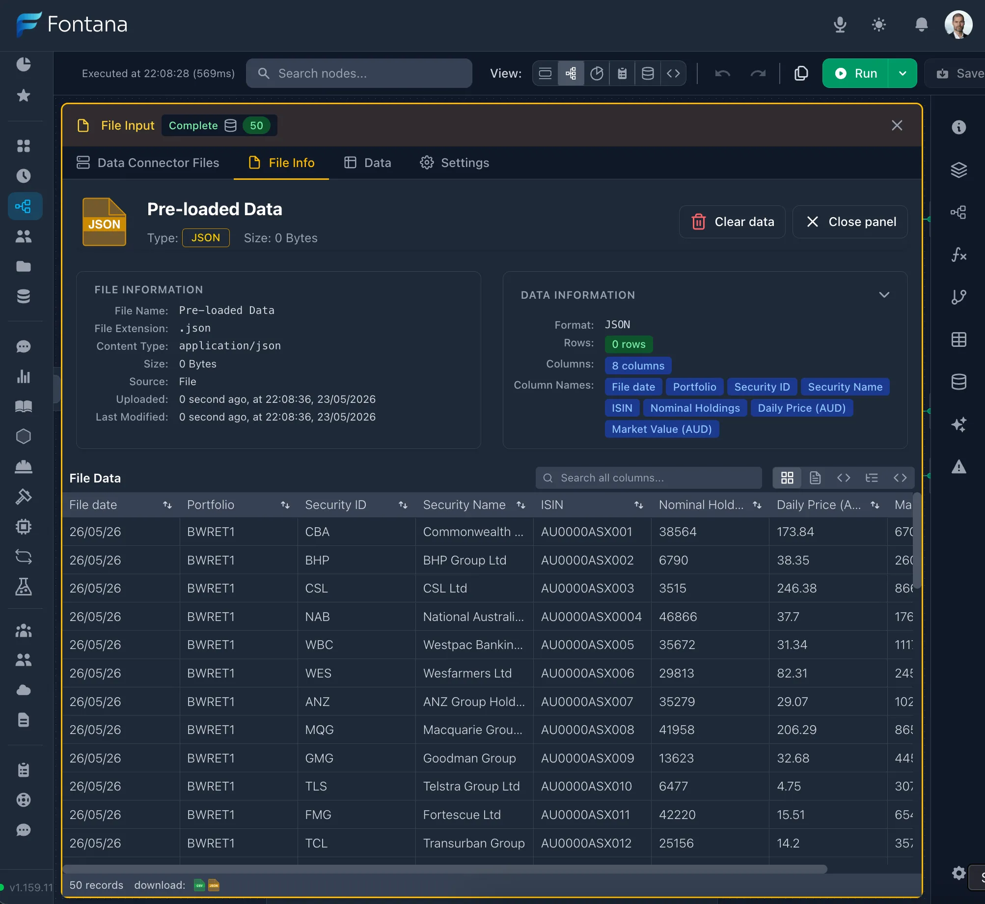Open the hammer build sidebar icon
The width and height of the screenshot is (985, 904).
(23, 497)
